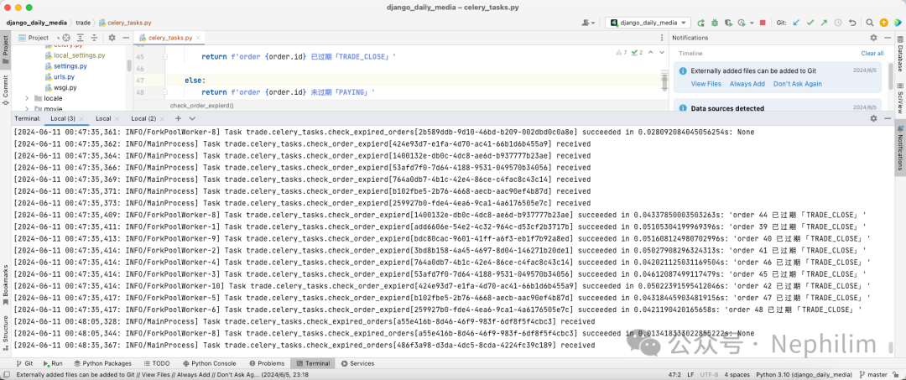
Task: Rollback changes with undo arrow icon
Action: [851, 23]
